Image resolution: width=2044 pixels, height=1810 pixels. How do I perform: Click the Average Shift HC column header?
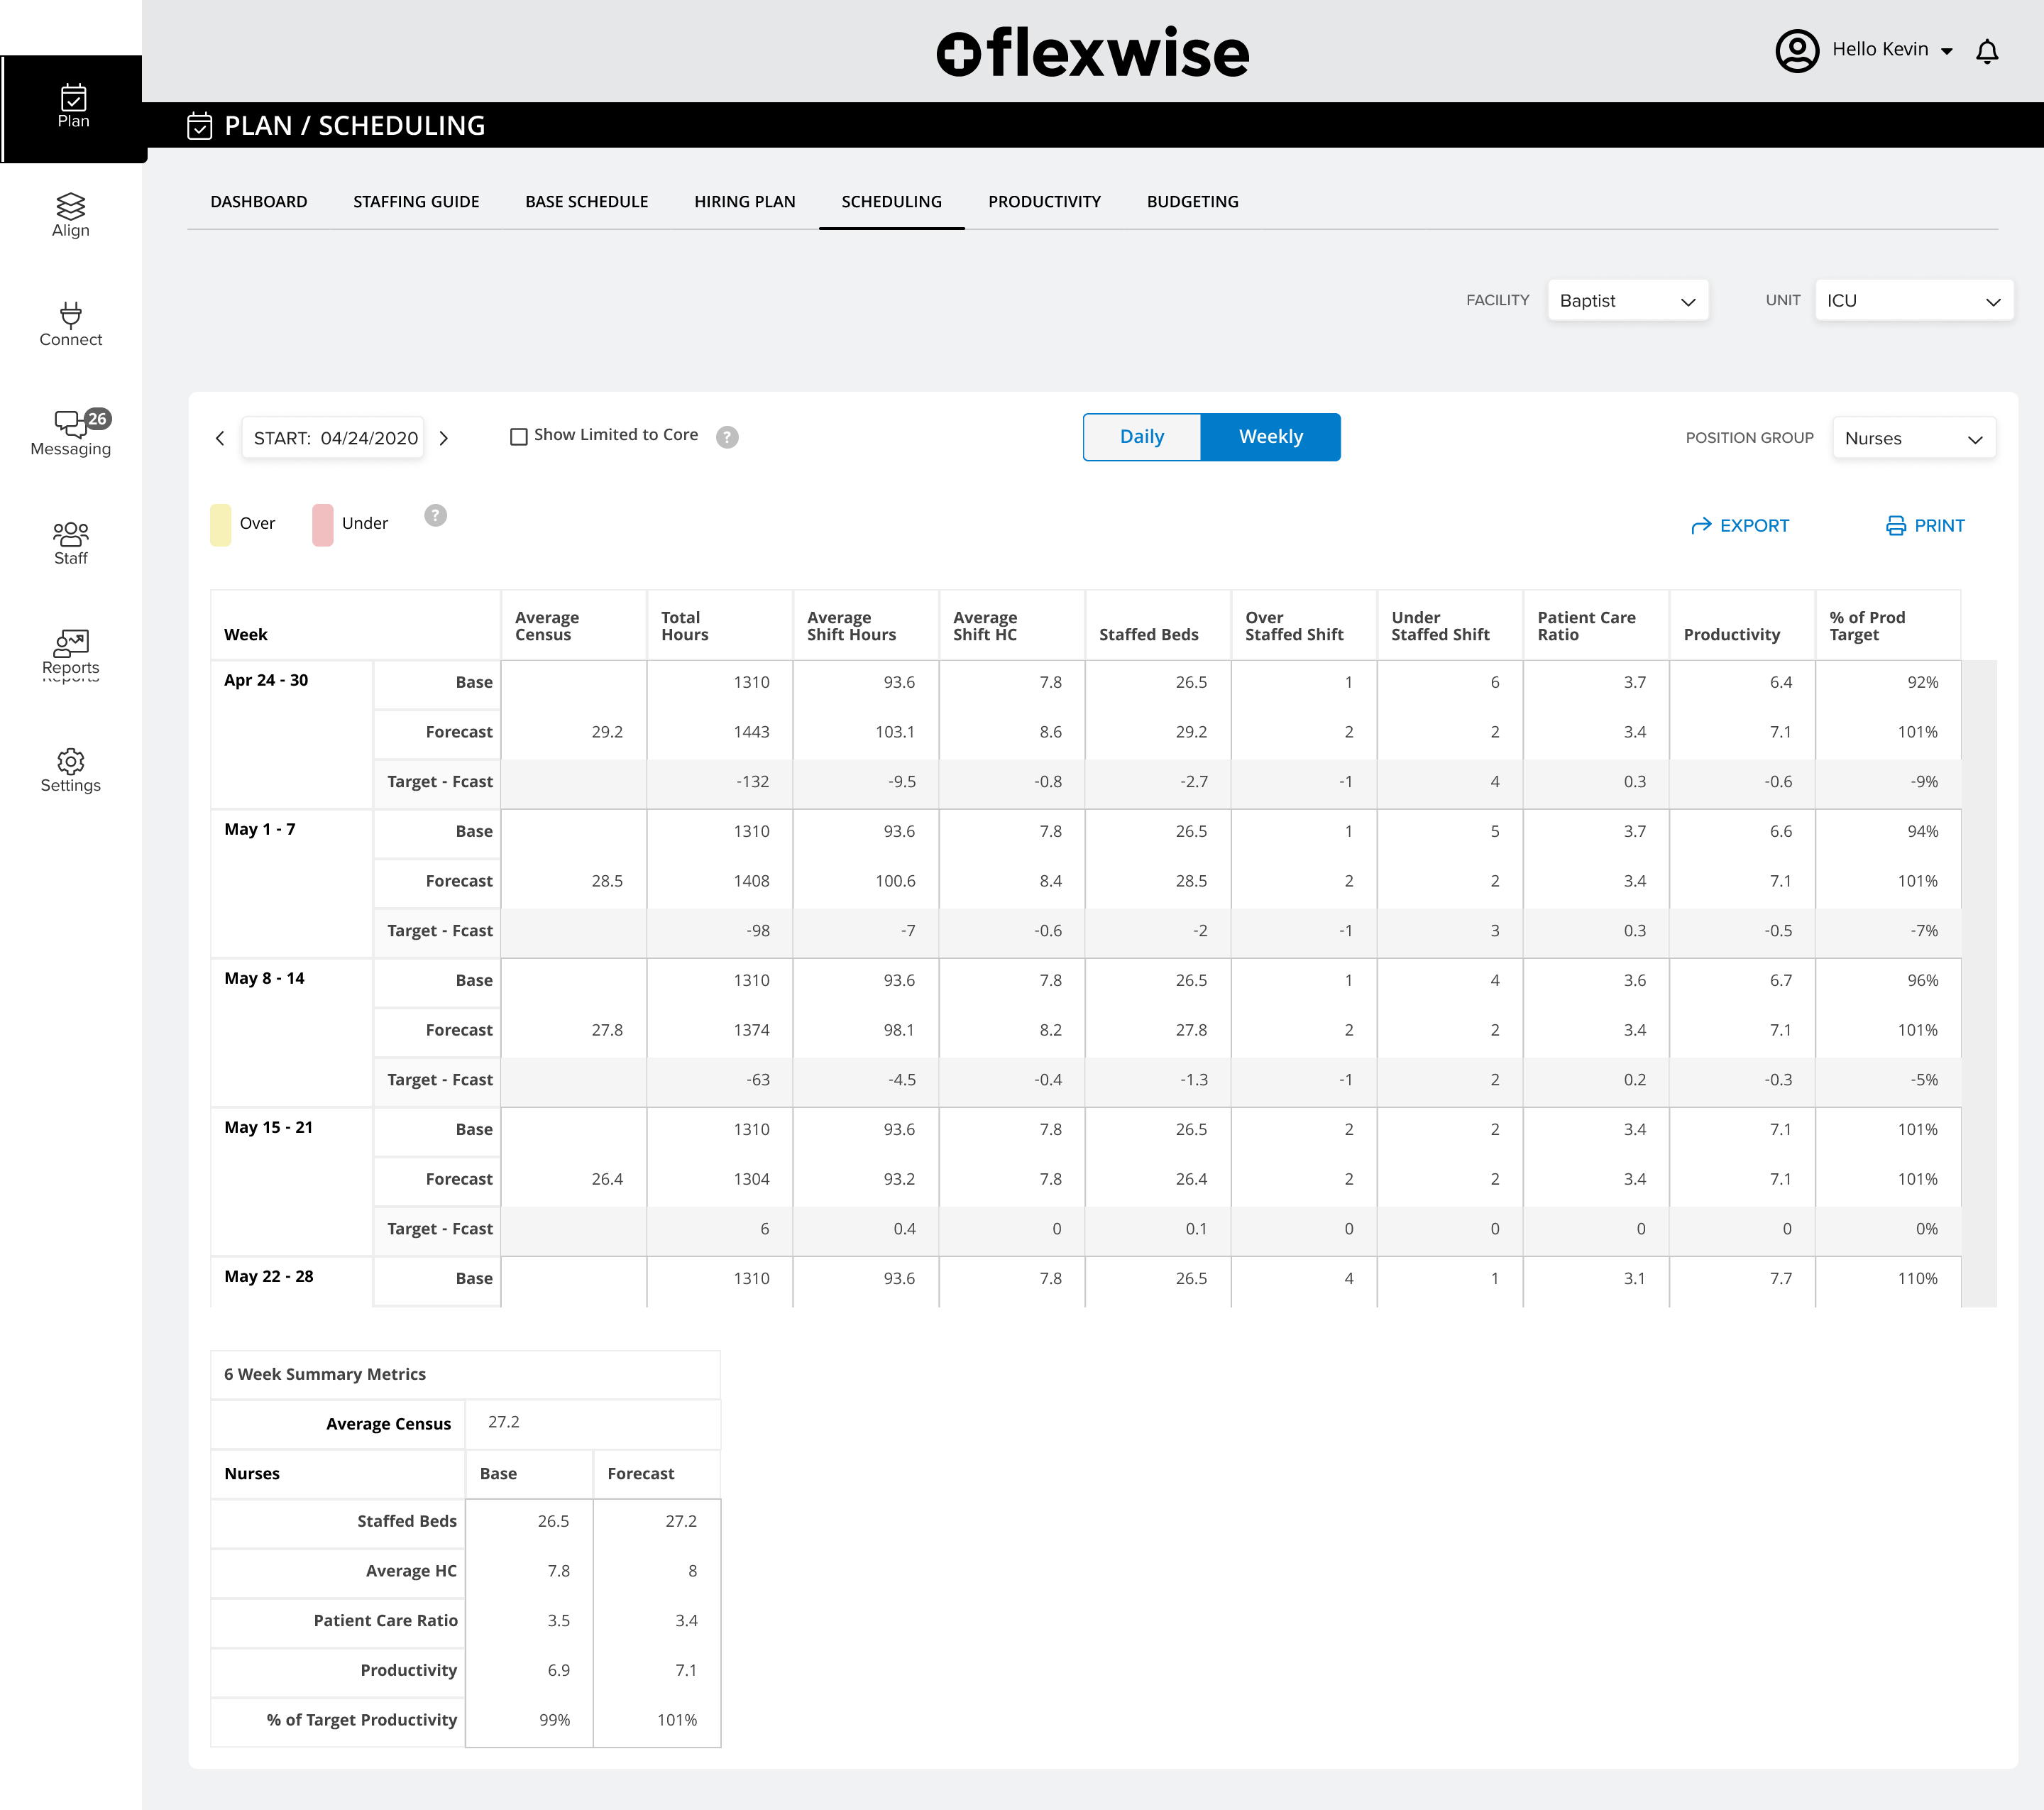tap(1011, 626)
